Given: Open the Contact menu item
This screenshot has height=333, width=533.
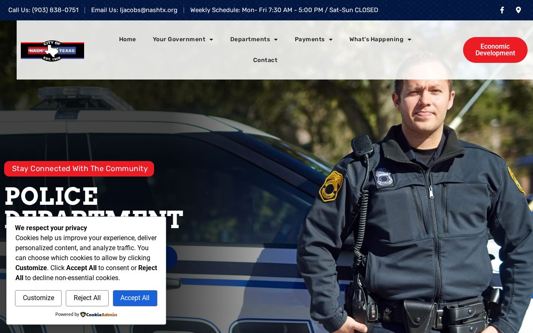Looking at the screenshot, I should coord(265,60).
